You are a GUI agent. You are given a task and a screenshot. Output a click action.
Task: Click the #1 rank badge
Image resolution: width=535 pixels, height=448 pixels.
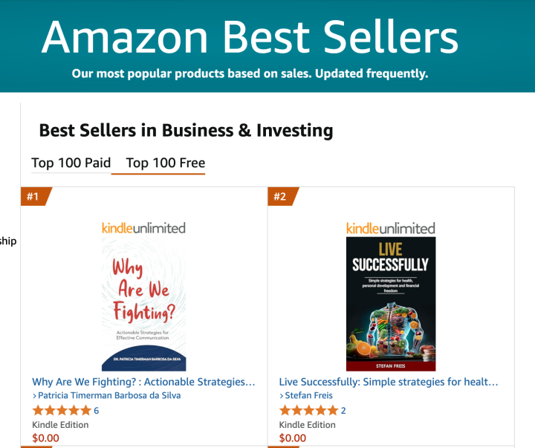click(x=34, y=197)
